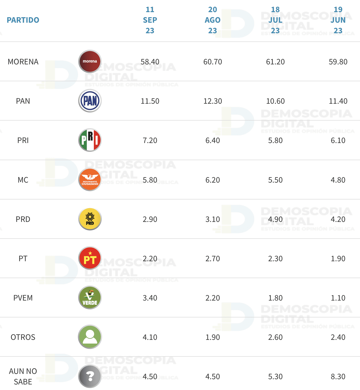Click the Morena party logo
This screenshot has height=390, width=360.
click(90, 61)
